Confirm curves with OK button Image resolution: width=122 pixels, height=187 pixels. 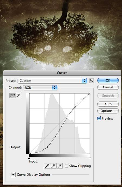(x=108, y=80)
